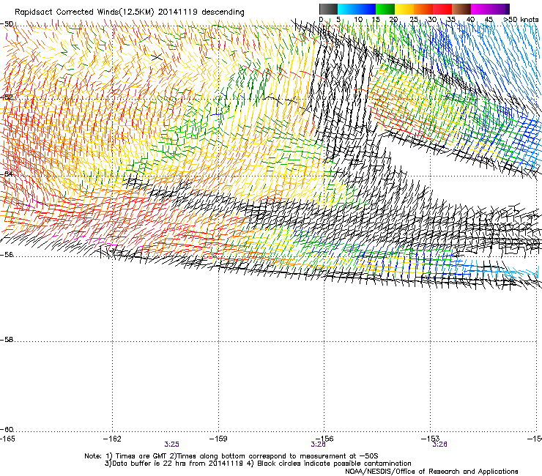
Task: Click the '25' legend tick label
Action: [414, 19]
